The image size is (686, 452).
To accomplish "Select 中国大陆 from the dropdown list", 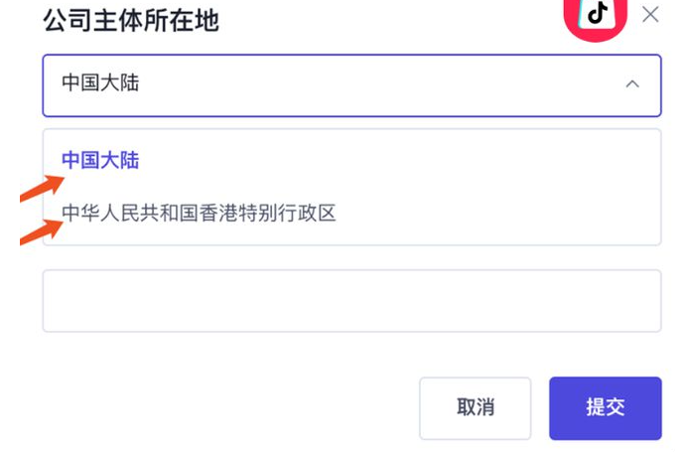I will coord(100,160).
